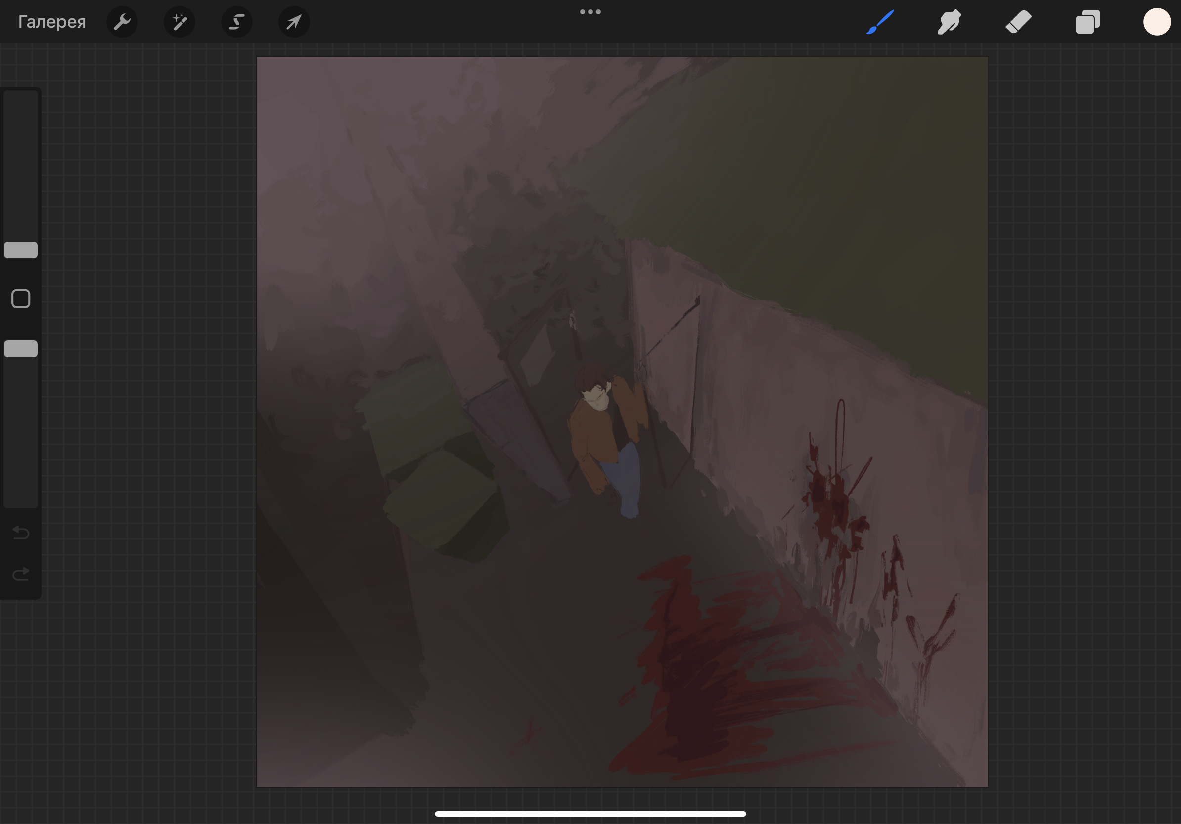Activate the Transform arrow tool
The image size is (1181, 824).
pyautogui.click(x=294, y=22)
